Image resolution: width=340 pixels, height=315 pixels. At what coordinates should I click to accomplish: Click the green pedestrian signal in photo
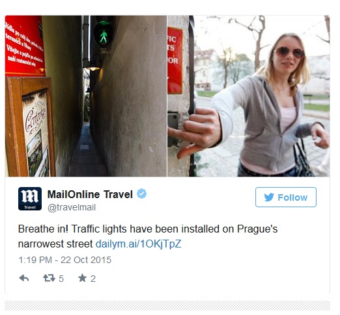[x=104, y=35]
